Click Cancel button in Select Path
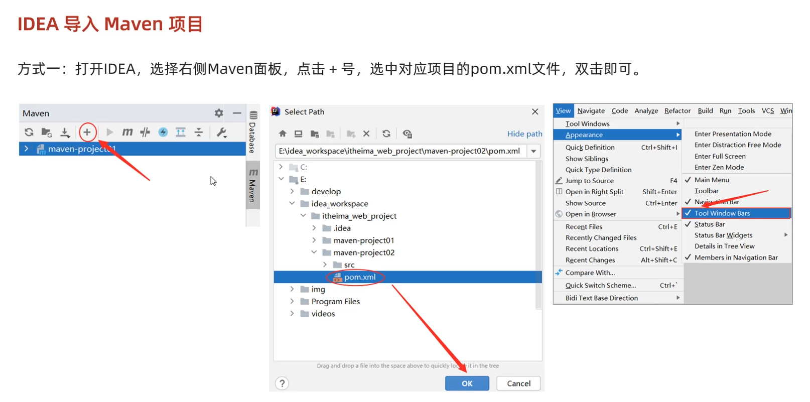The height and width of the screenshot is (402, 810). (518, 383)
